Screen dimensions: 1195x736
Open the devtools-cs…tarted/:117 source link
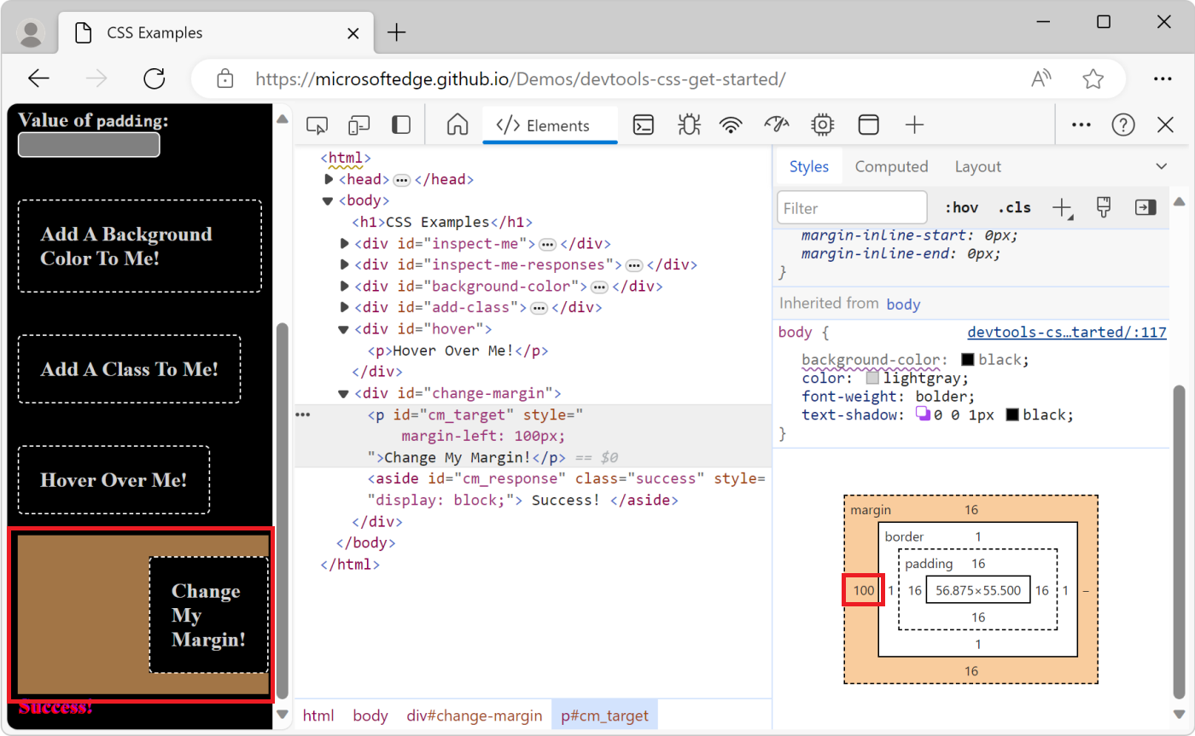tap(1066, 333)
